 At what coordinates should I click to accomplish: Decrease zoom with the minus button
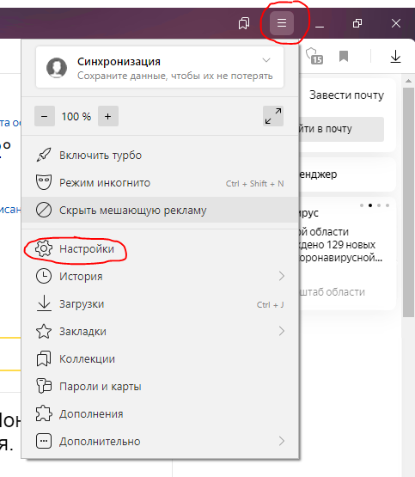click(45, 116)
